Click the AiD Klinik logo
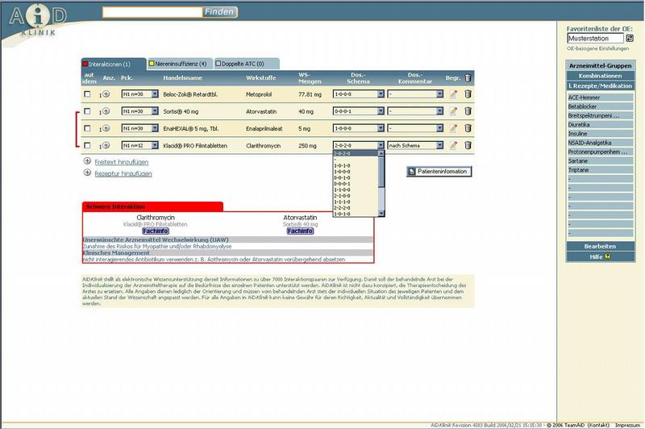This screenshot has height=429, width=645. [x=38, y=19]
